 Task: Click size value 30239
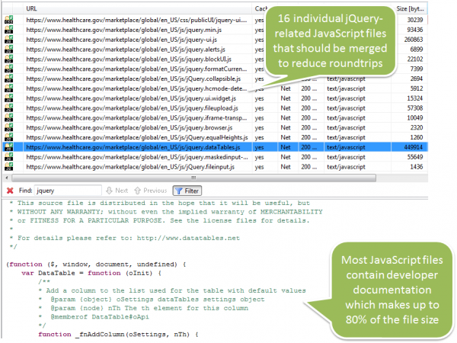tap(415, 20)
